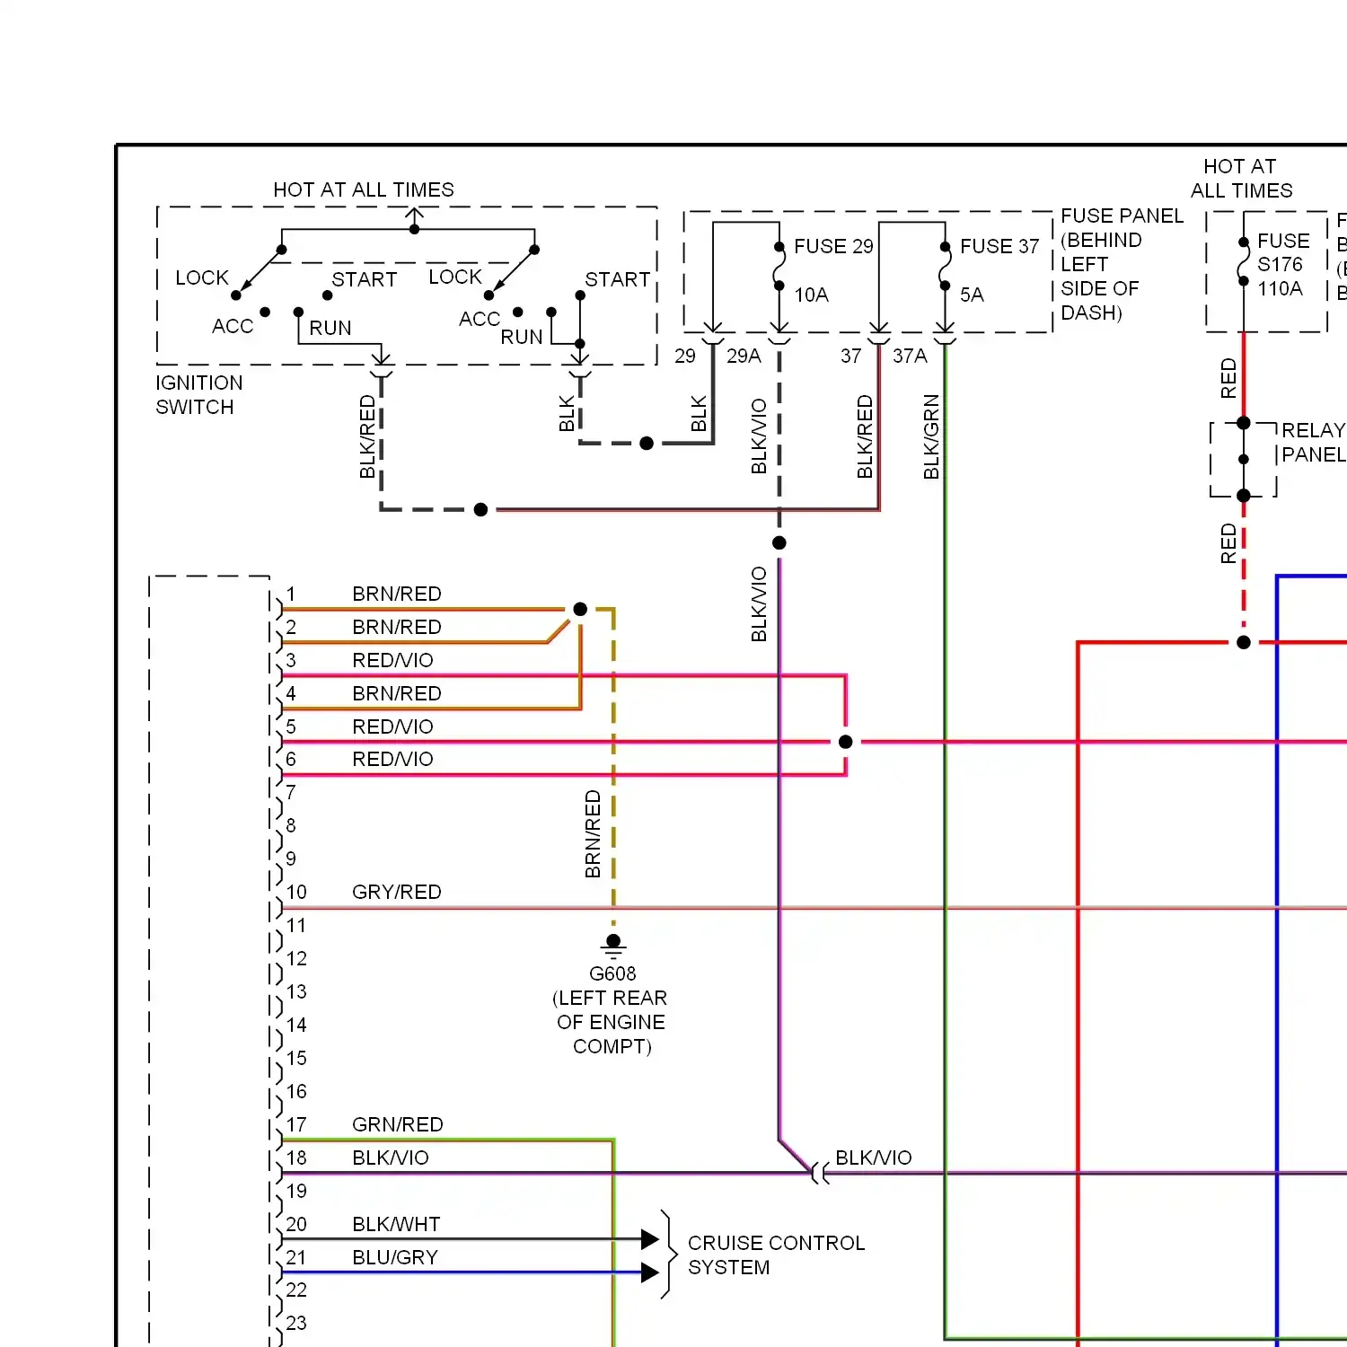Click arrowhead on BLK/WHT wire to cruise control
Screen dimensions: 1347x1347
click(x=651, y=1239)
